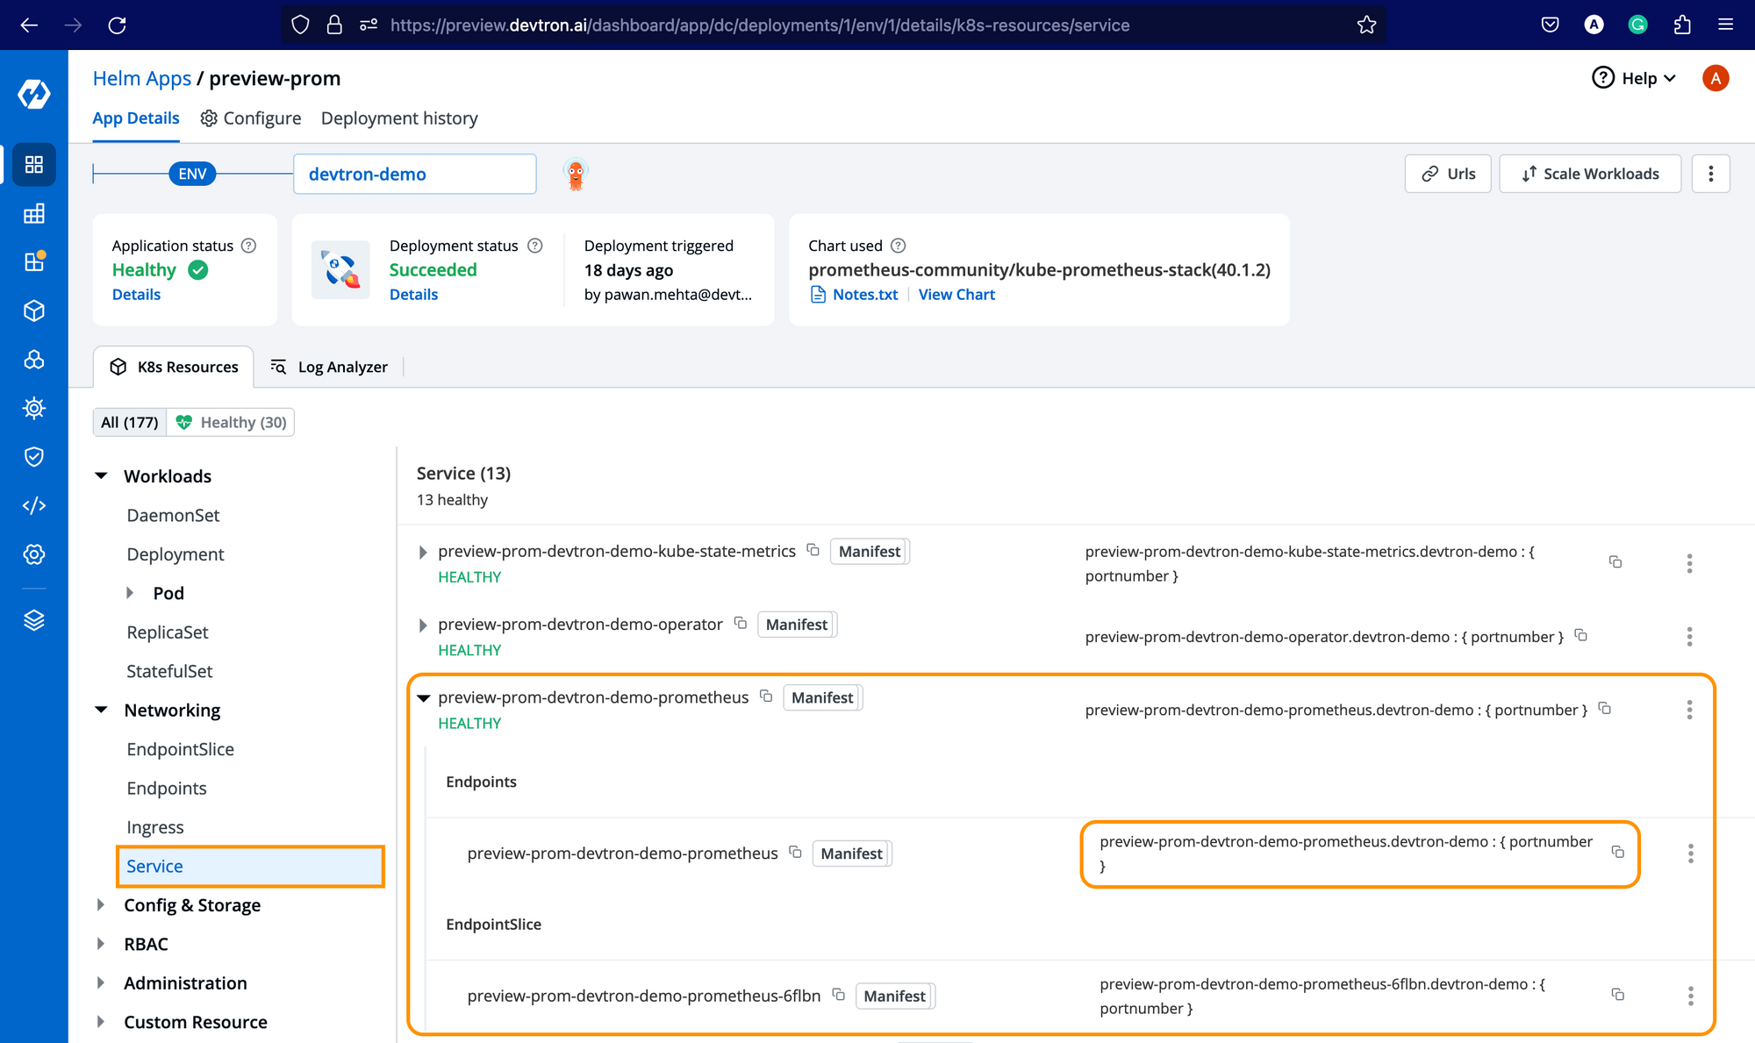Expand Config & Storage group
The height and width of the screenshot is (1043, 1755).
[x=101, y=904]
